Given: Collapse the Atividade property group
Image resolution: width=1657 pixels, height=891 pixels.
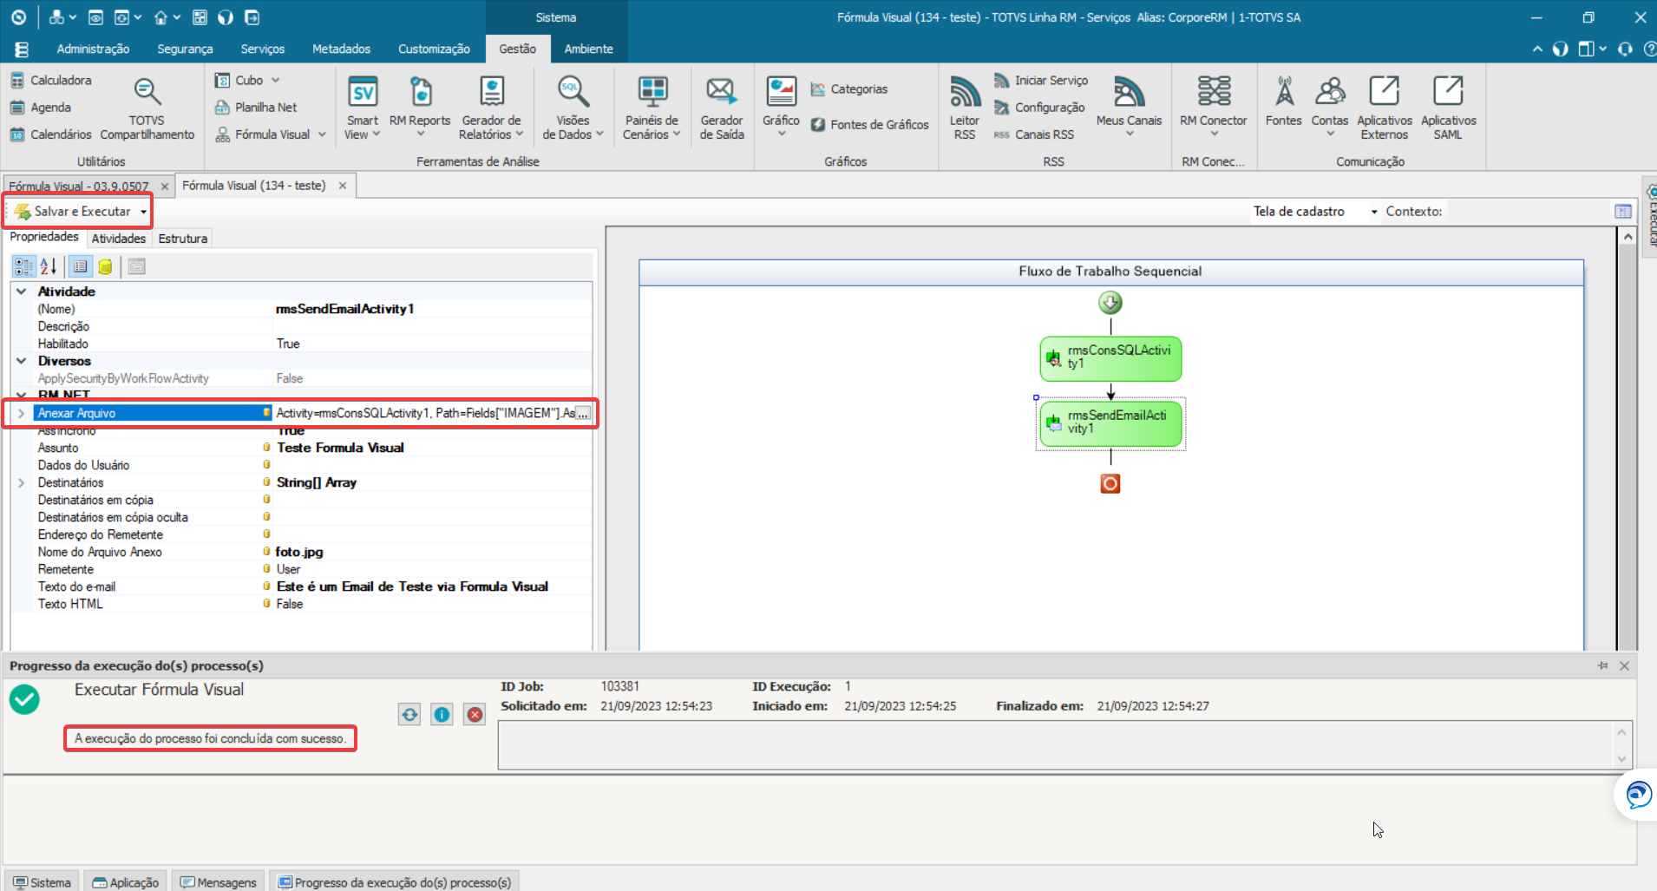Looking at the screenshot, I should tap(22, 292).
